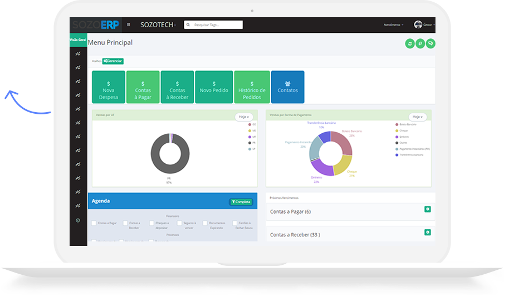Open the Histórico de Pedidos tile
The width and height of the screenshot is (509, 297).
(x=252, y=87)
